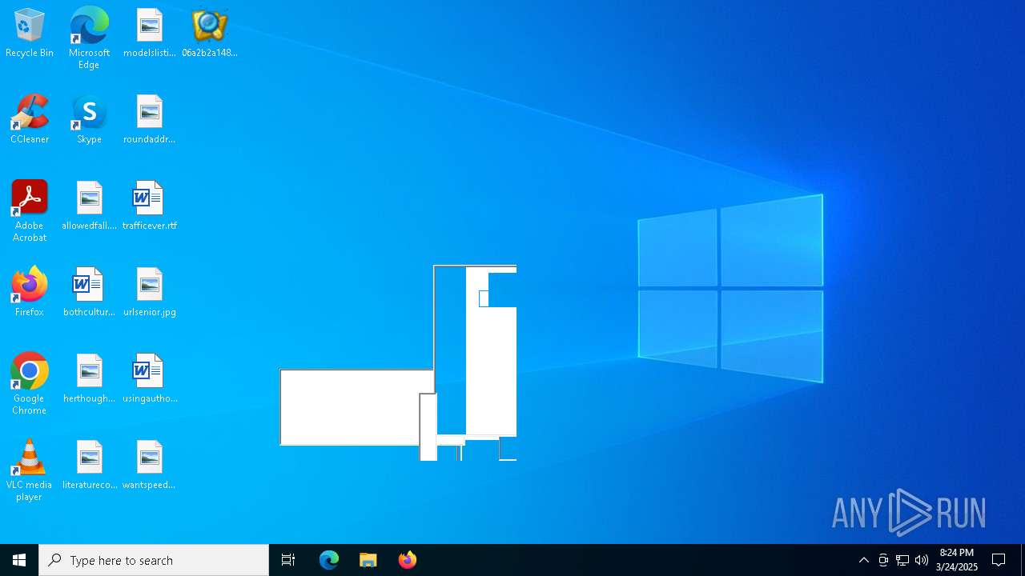The height and width of the screenshot is (576, 1025).
Task: Select the trafficever.rtf document
Action: [x=149, y=206]
